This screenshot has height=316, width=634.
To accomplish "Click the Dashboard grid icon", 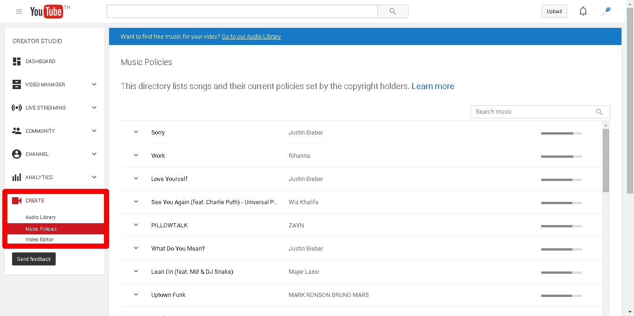I will point(17,61).
